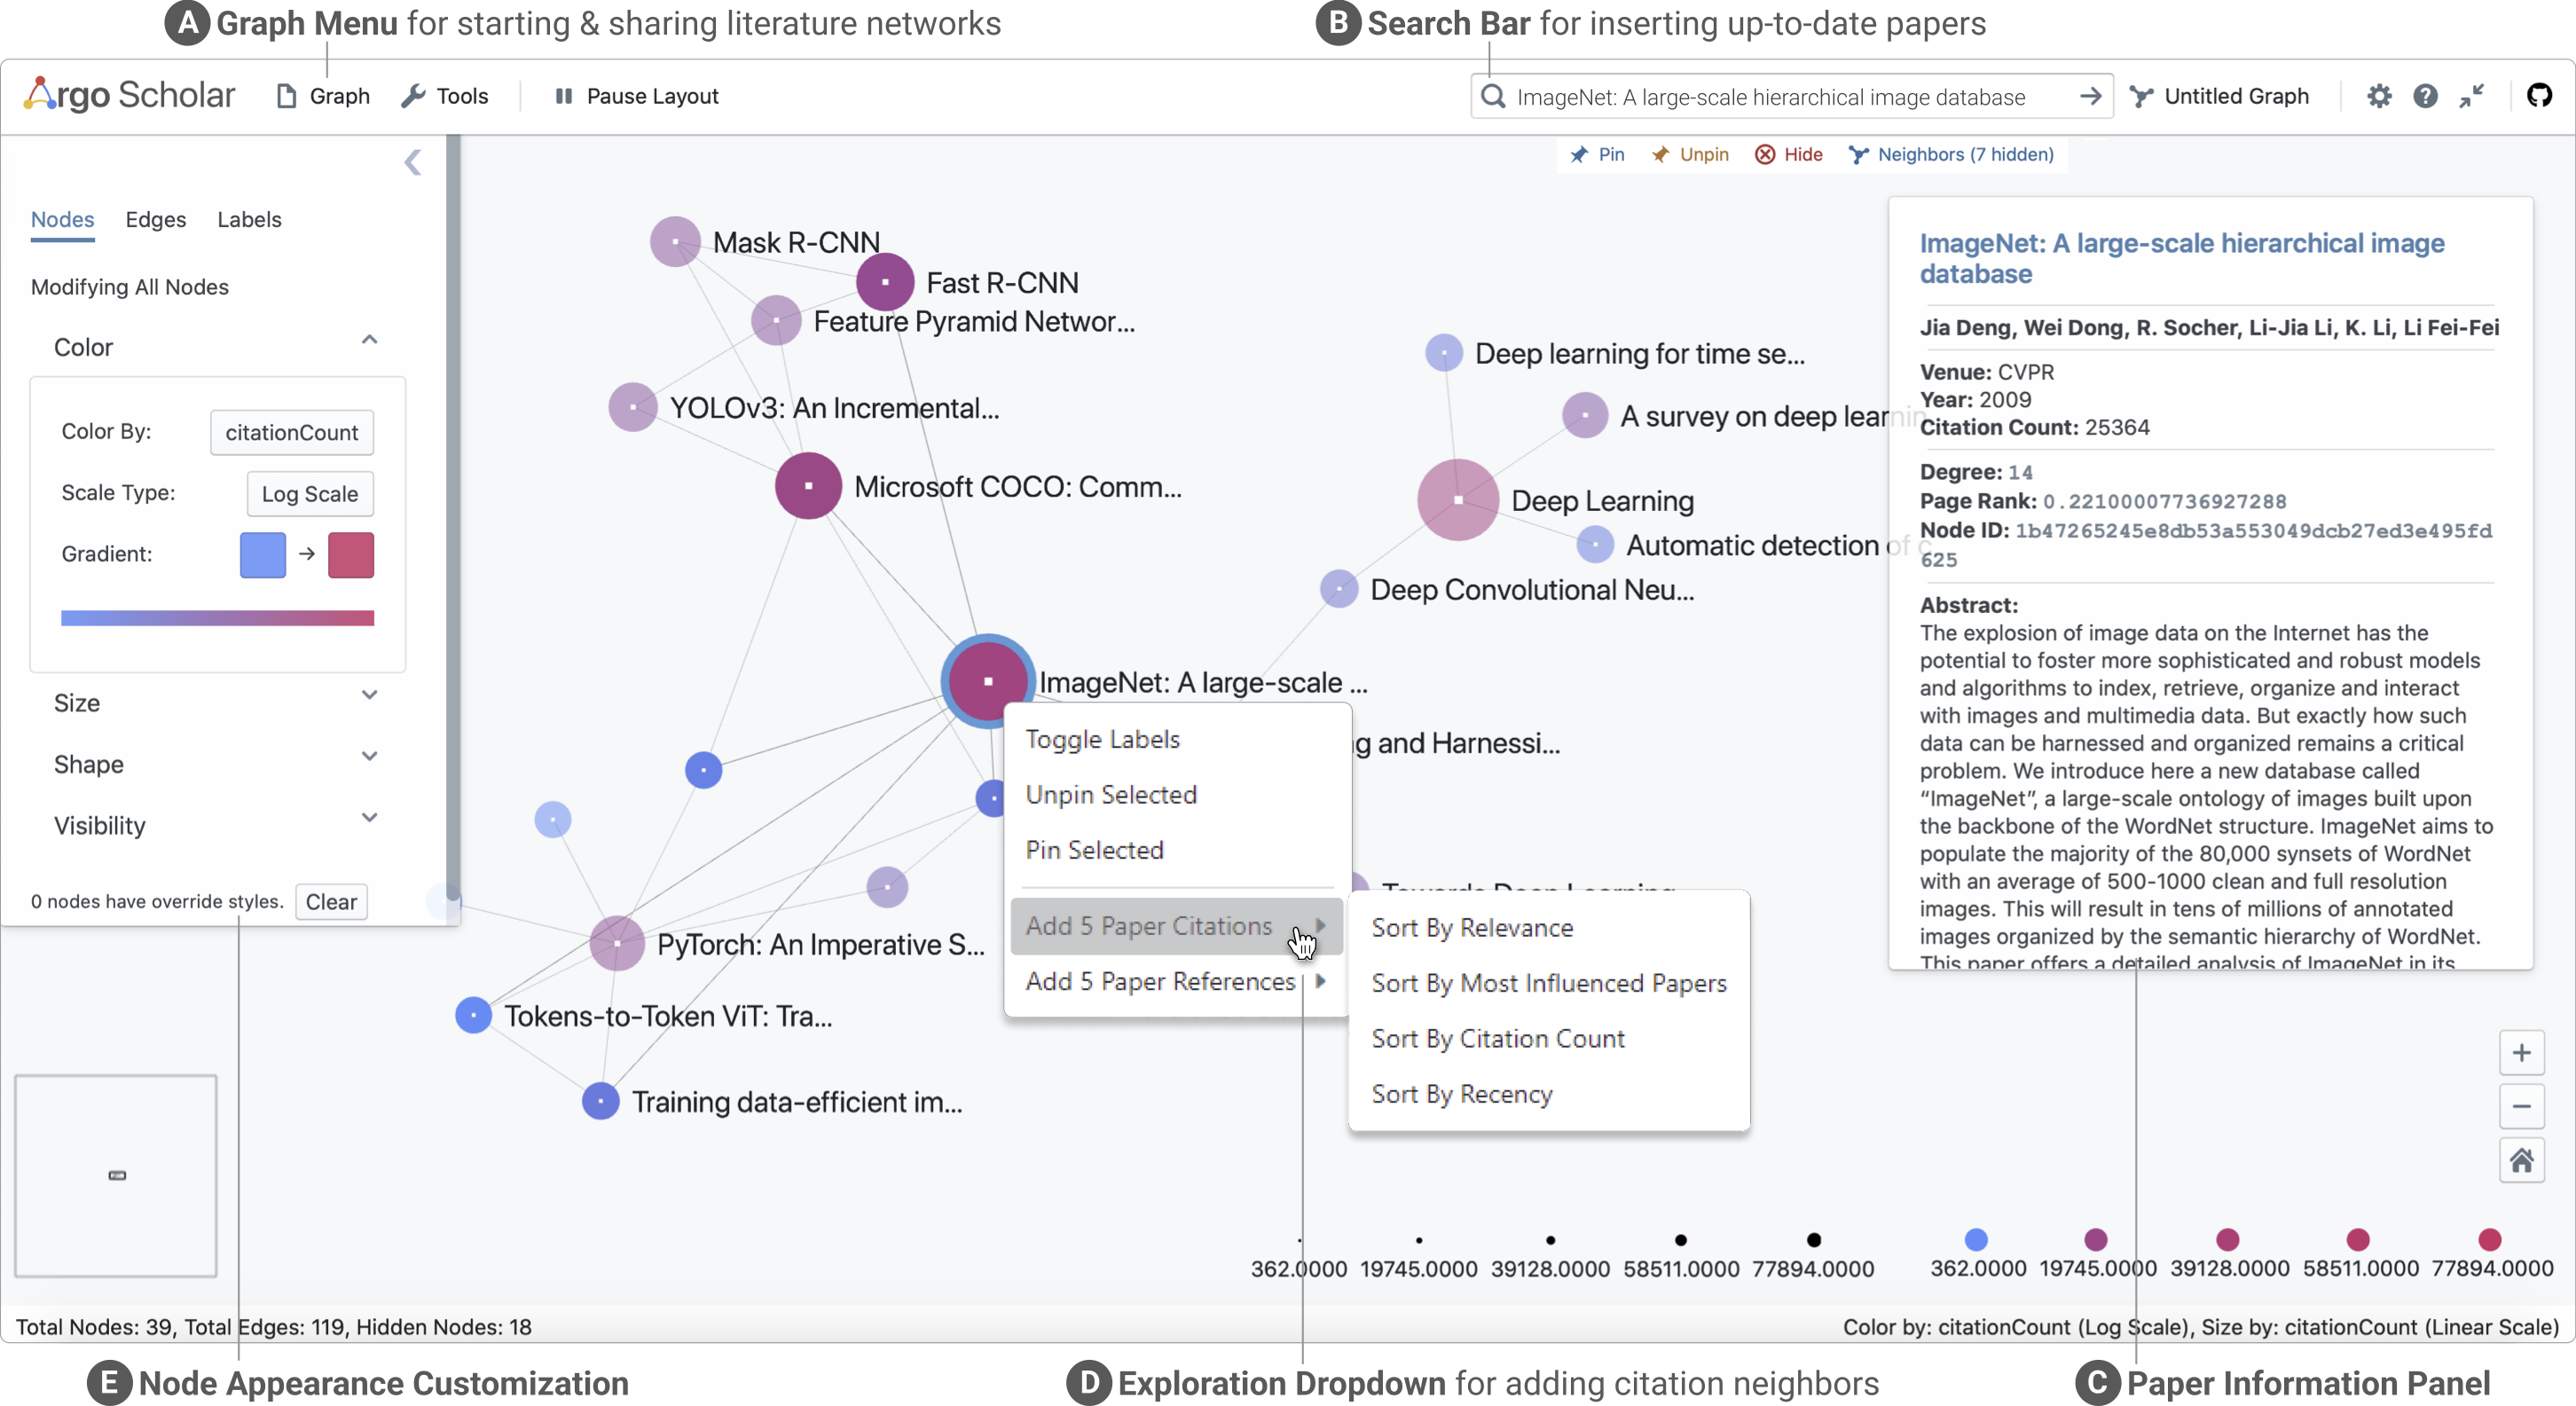Open Add 5 Paper Citations submenu
Screen dimensions: 2576x1406
pyautogui.click(x=1176, y=926)
